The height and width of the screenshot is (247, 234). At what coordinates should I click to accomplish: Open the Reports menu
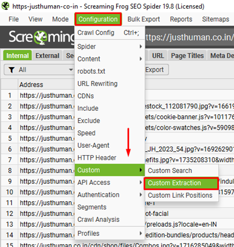181,19
